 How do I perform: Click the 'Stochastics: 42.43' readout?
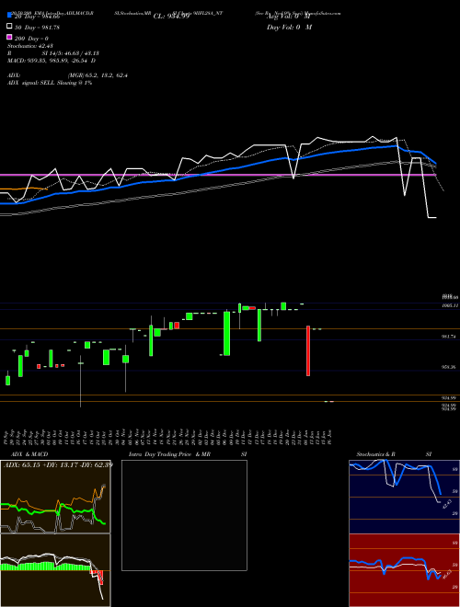(30, 46)
